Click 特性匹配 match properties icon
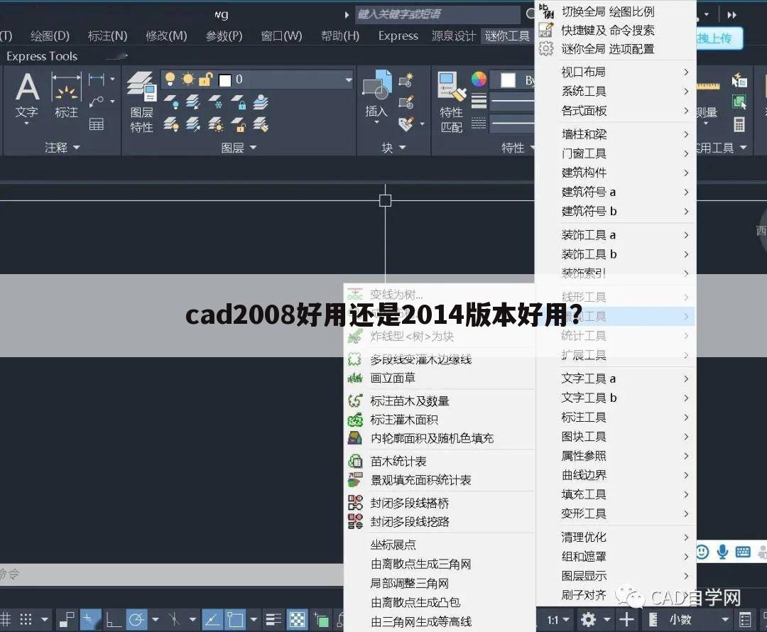This screenshot has height=632, width=767. coord(452,103)
